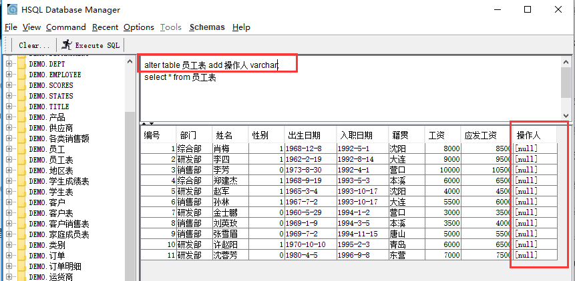575x281 pixels.
Task: Open the File menu
Action: pos(11,27)
